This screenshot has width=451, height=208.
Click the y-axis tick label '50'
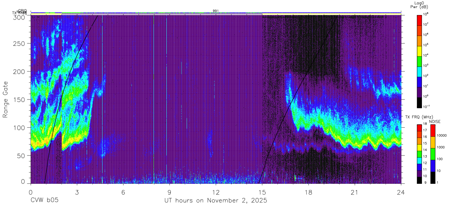[x=22, y=156]
